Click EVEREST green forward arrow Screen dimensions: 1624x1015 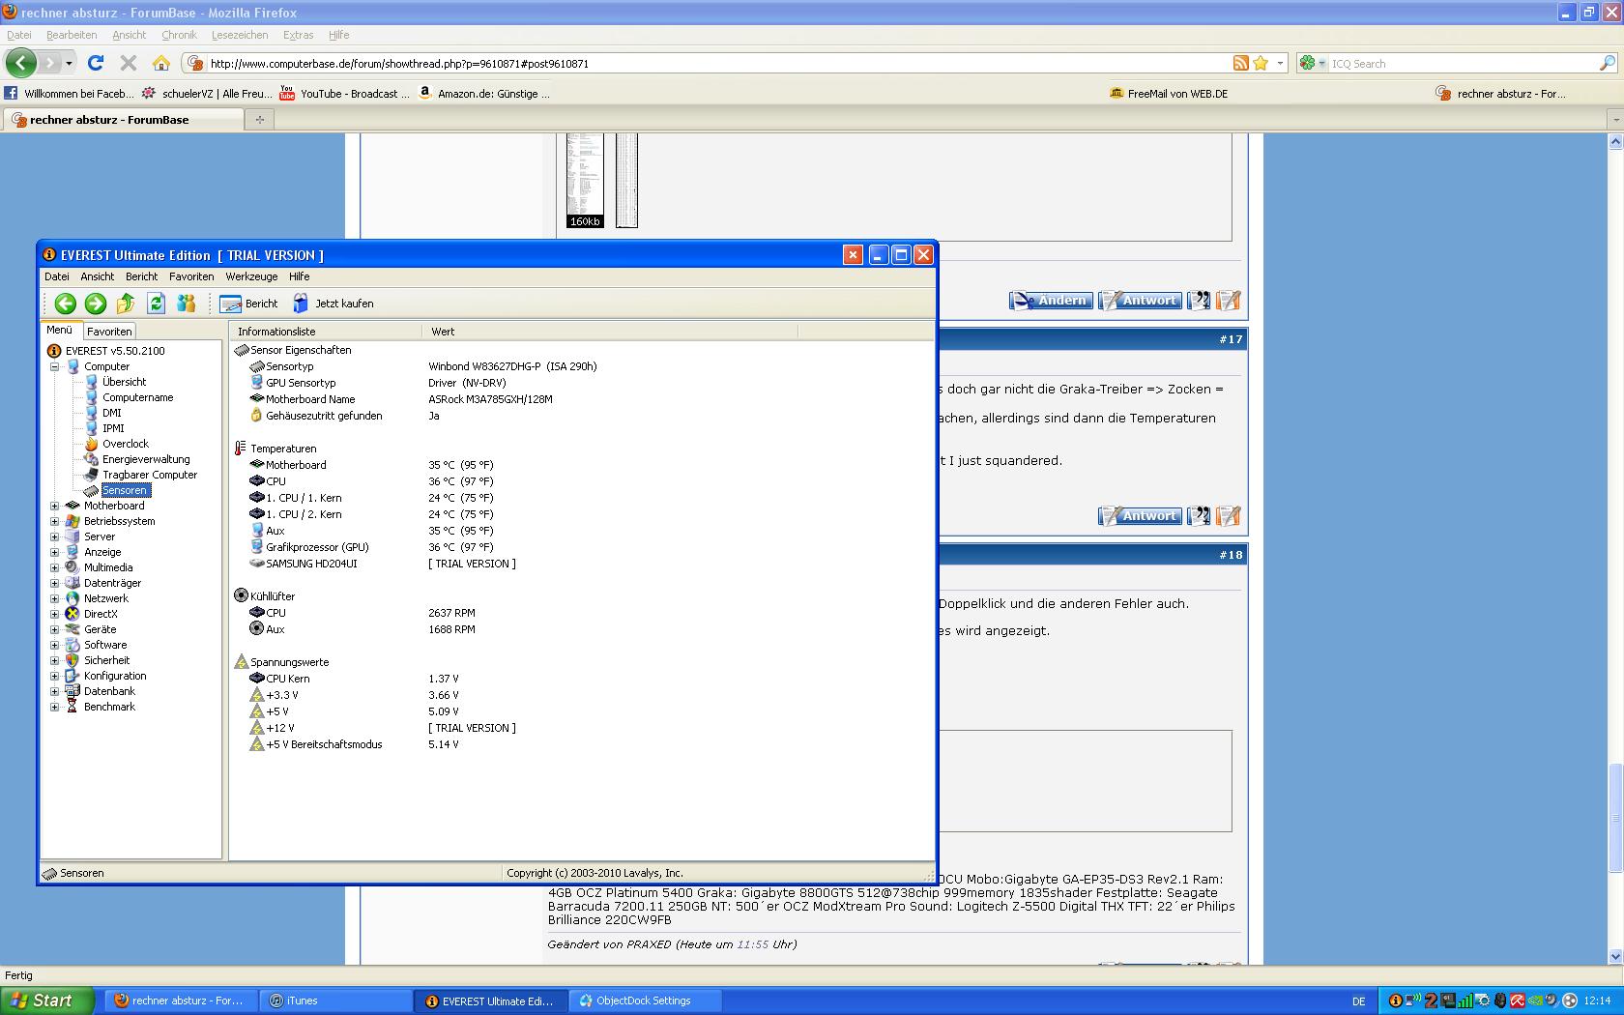click(95, 304)
